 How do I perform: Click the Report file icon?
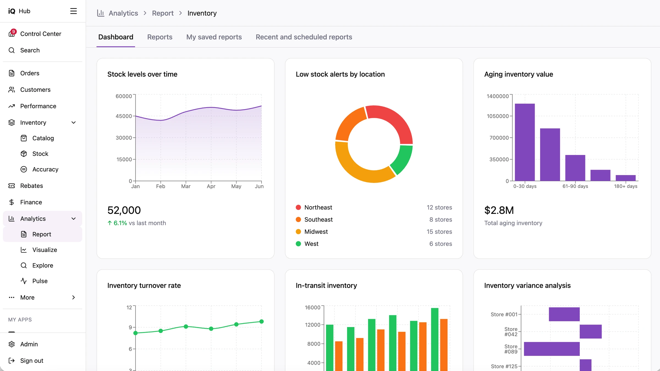pyautogui.click(x=24, y=234)
